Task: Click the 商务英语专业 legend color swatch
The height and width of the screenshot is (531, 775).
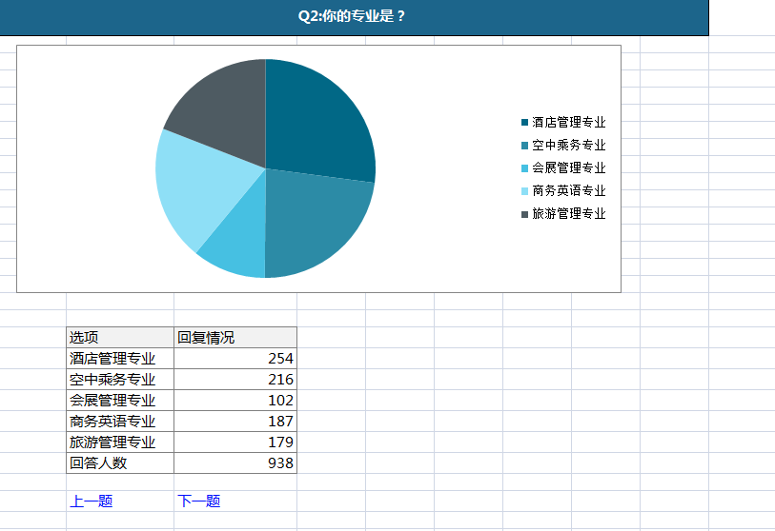Action: click(x=524, y=191)
